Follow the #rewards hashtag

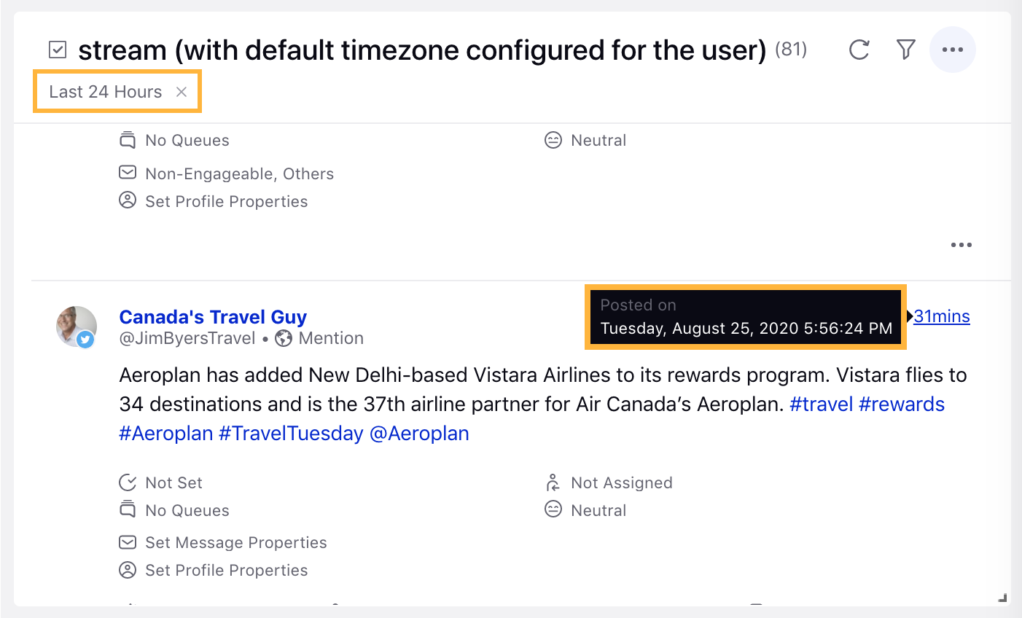click(902, 404)
